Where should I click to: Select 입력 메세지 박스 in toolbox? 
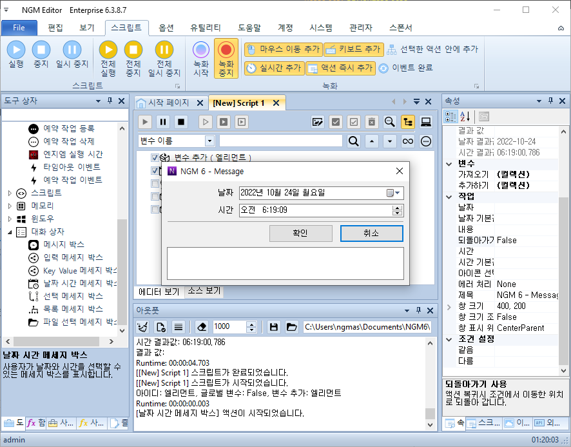click(73, 257)
